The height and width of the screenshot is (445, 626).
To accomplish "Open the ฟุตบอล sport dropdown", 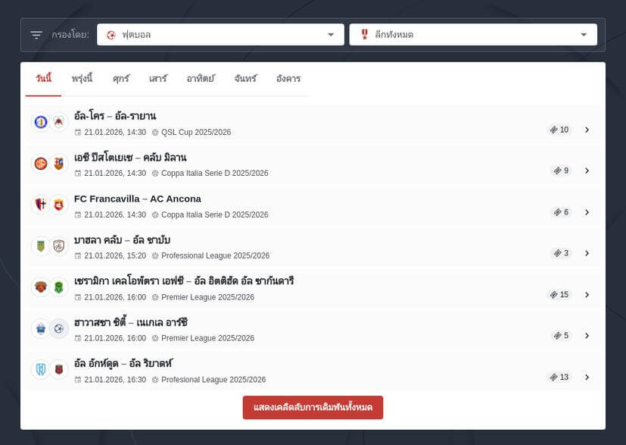I will (220, 35).
